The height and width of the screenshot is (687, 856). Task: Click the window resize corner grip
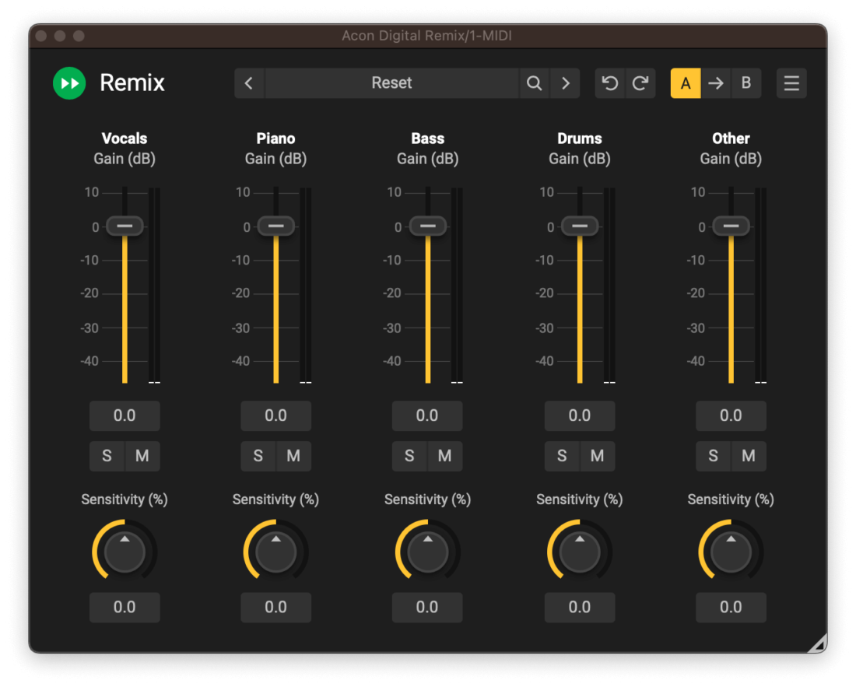pos(817,643)
